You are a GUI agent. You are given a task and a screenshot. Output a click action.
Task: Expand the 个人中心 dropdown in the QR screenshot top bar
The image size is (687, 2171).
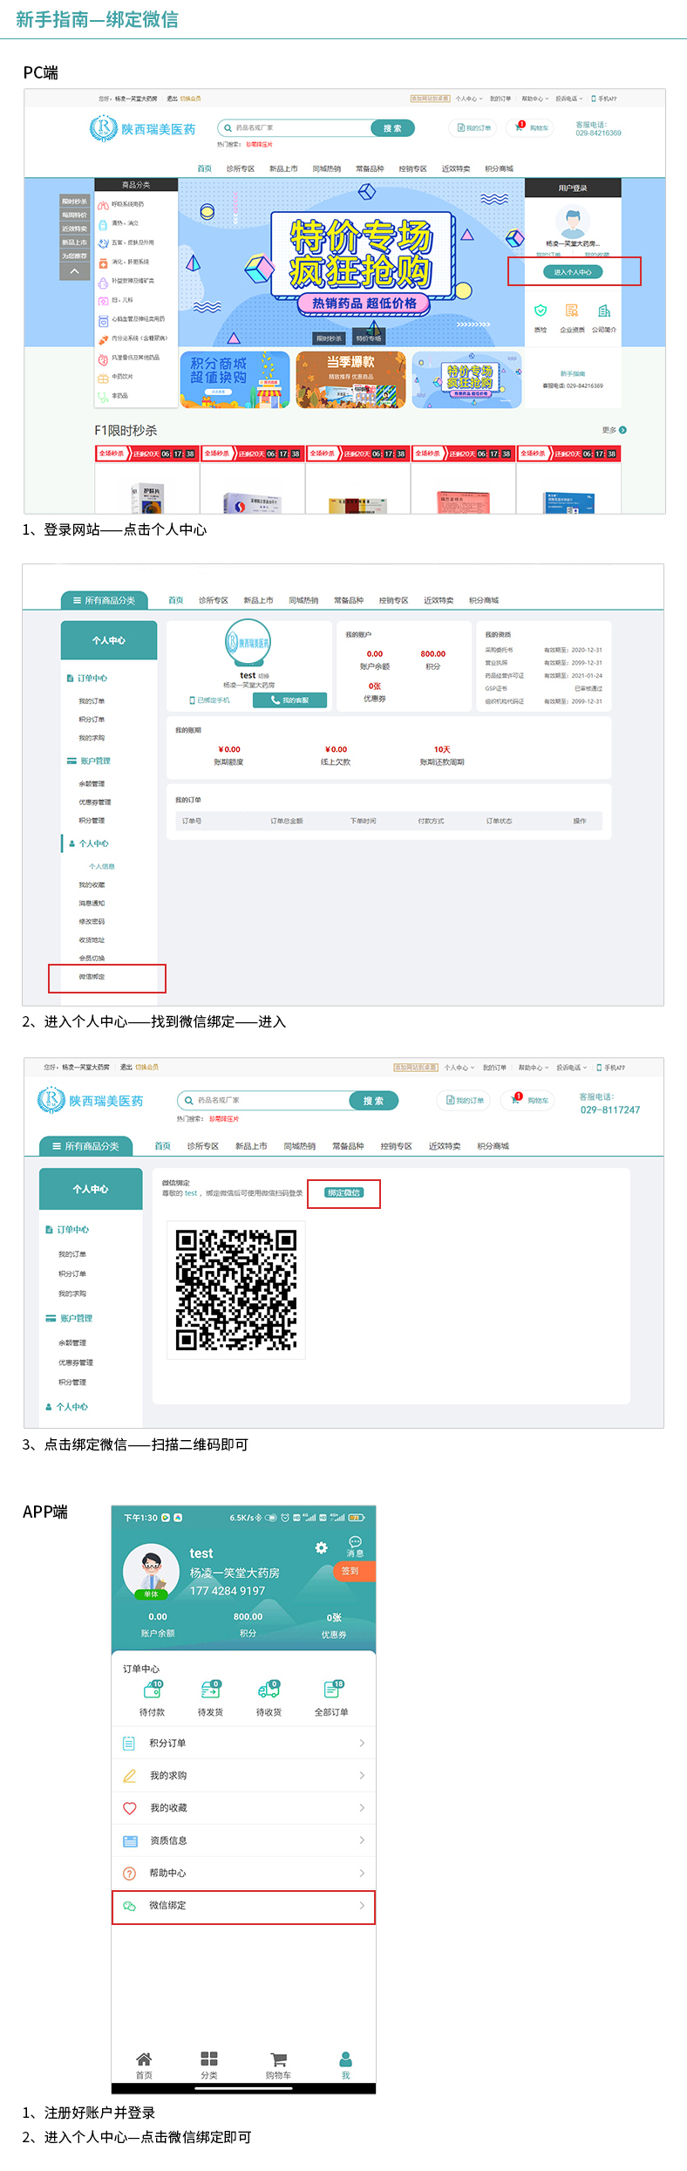[x=459, y=1068]
